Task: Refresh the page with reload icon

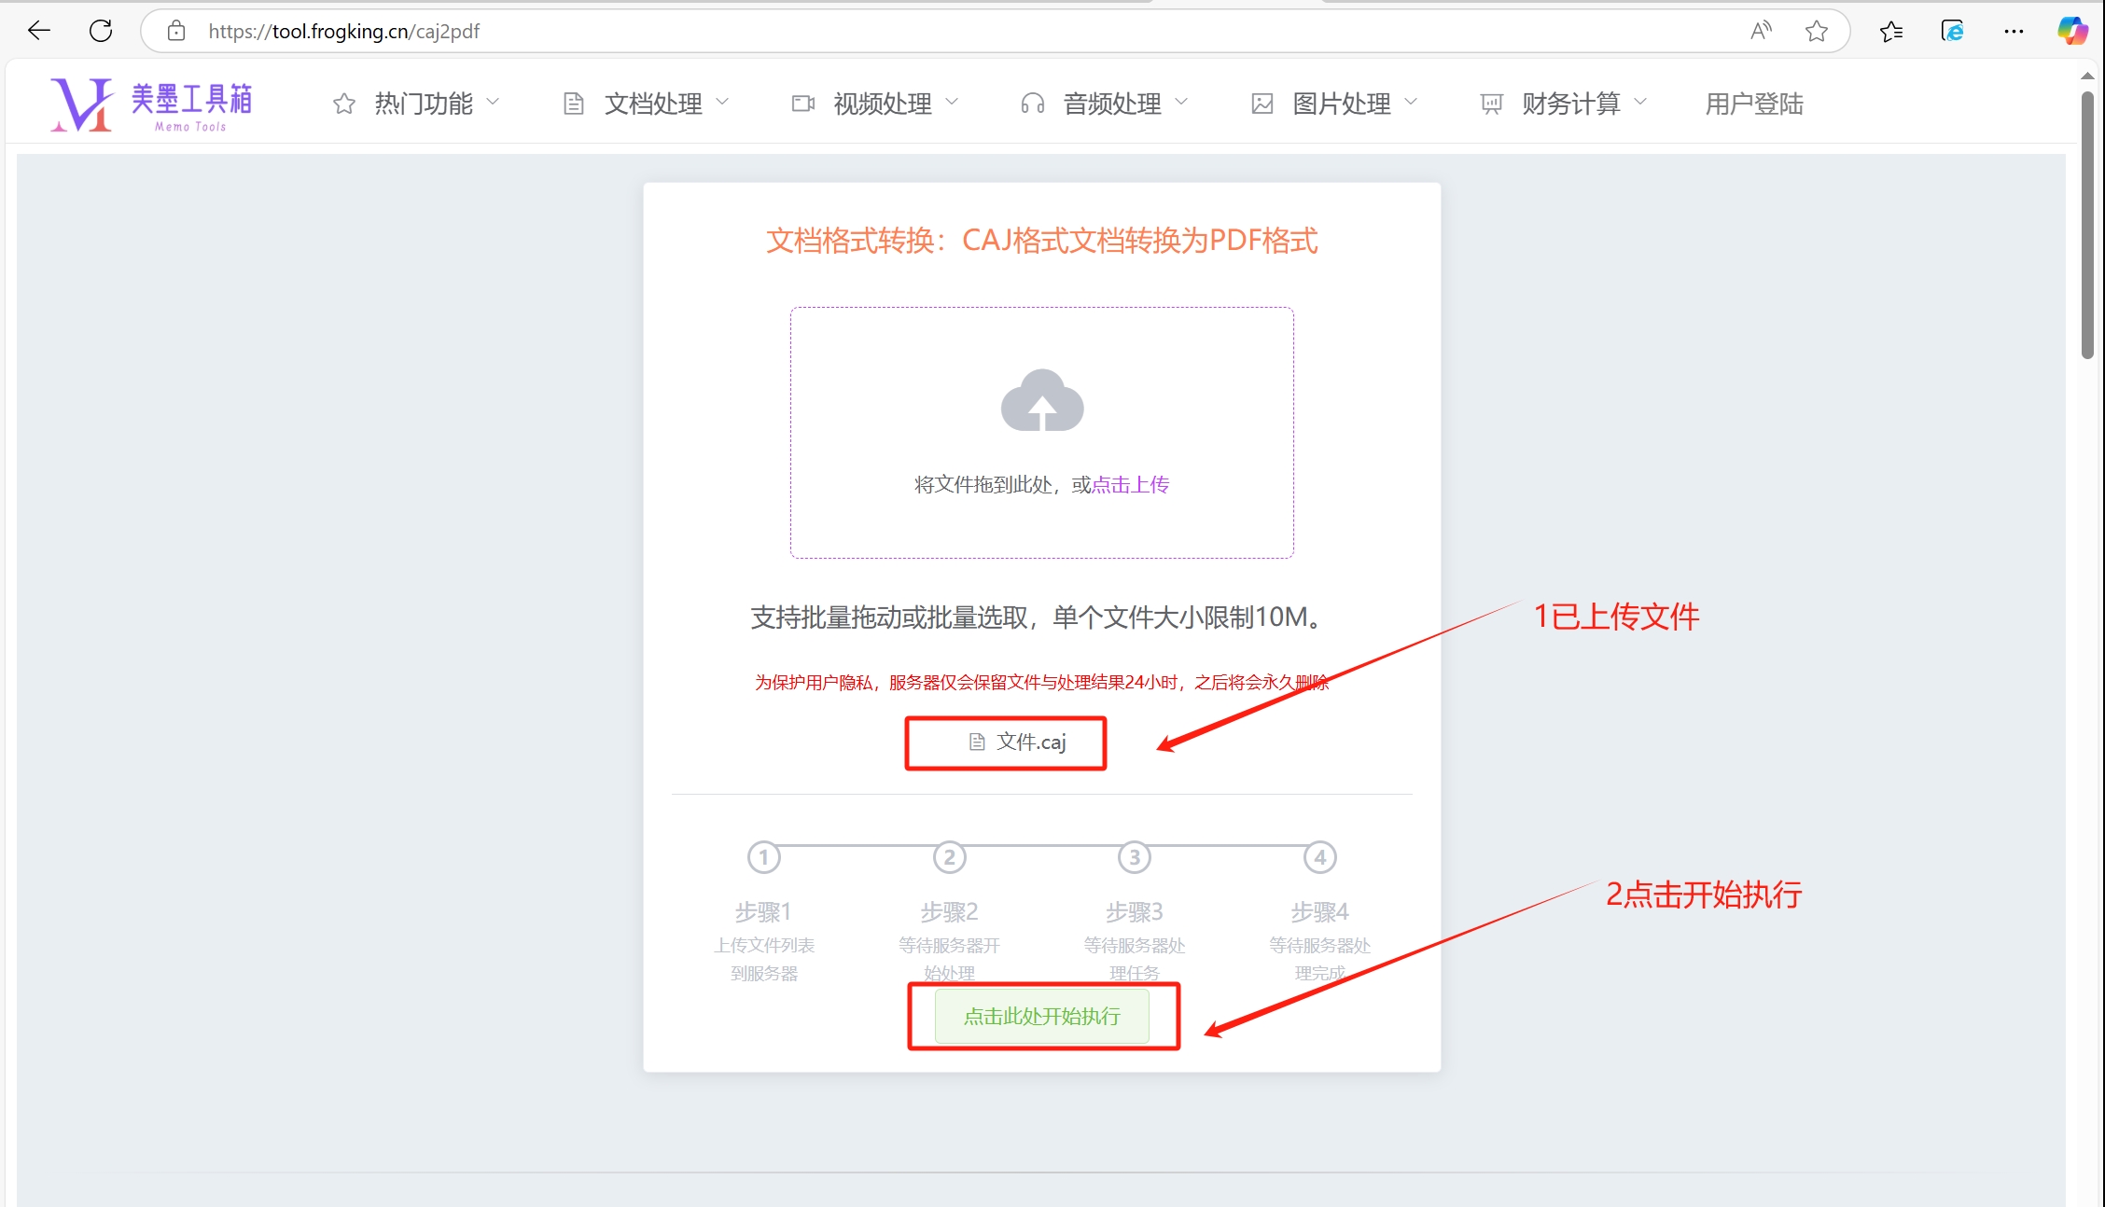Action: click(x=101, y=31)
